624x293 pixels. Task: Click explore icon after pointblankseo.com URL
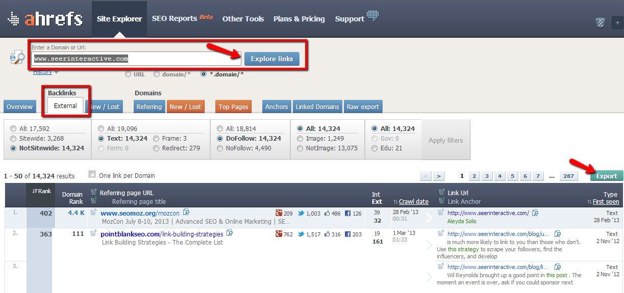tap(230, 233)
